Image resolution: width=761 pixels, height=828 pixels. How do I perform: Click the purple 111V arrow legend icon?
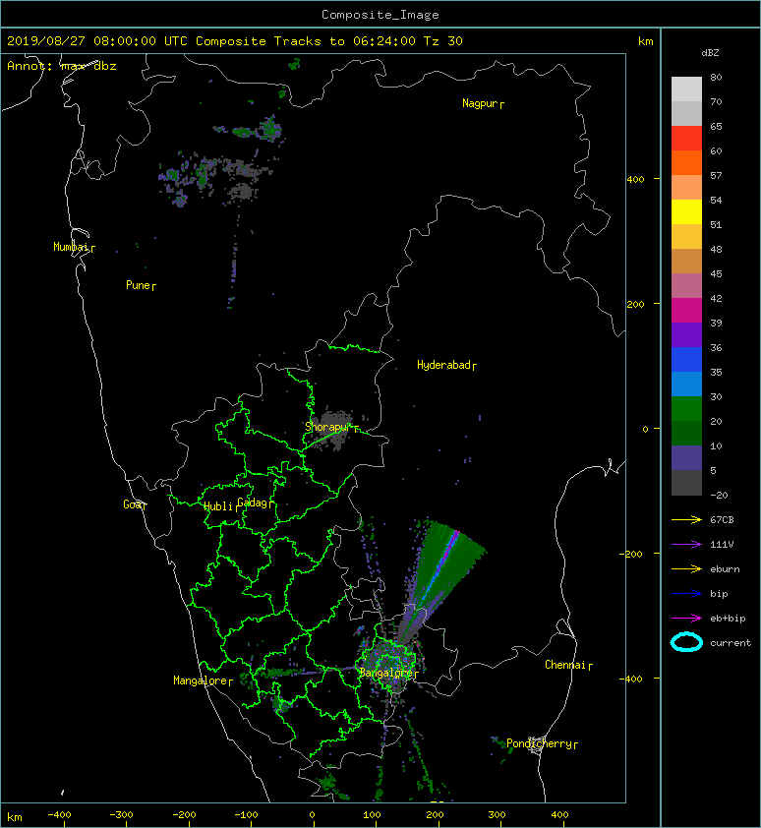[686, 545]
